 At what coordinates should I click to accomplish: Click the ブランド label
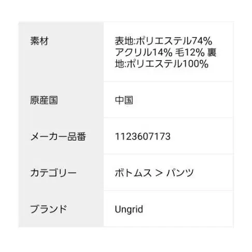(49, 209)
